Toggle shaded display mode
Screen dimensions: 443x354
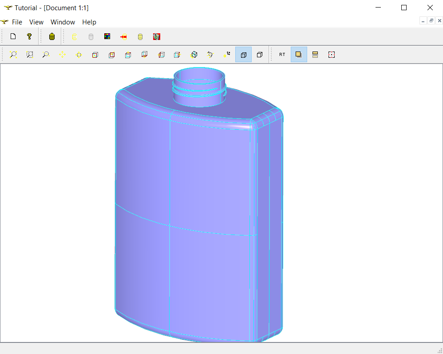click(298, 55)
